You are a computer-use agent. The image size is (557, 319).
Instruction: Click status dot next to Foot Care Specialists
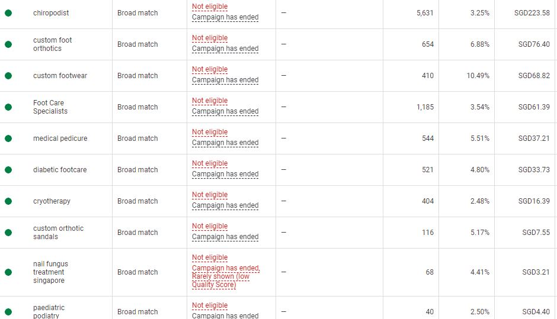point(8,107)
